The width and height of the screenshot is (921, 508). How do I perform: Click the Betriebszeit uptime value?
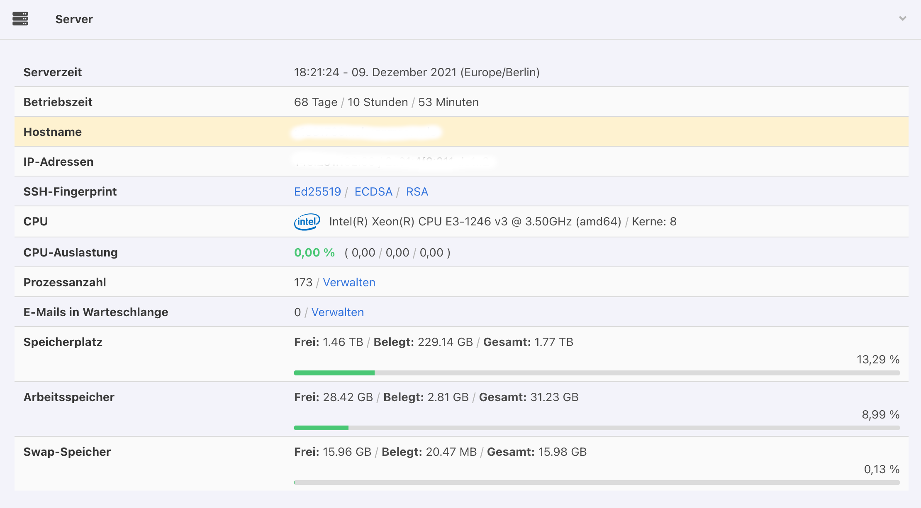point(386,102)
